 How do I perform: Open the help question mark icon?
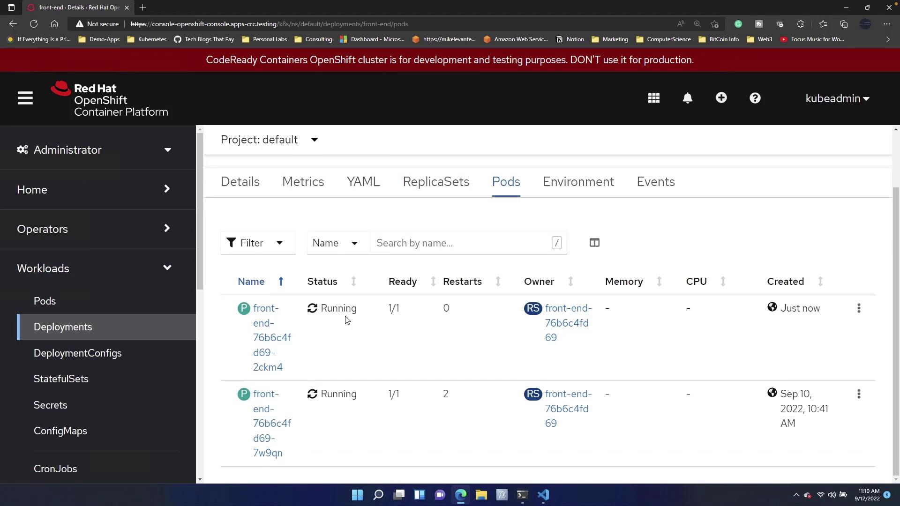(755, 98)
